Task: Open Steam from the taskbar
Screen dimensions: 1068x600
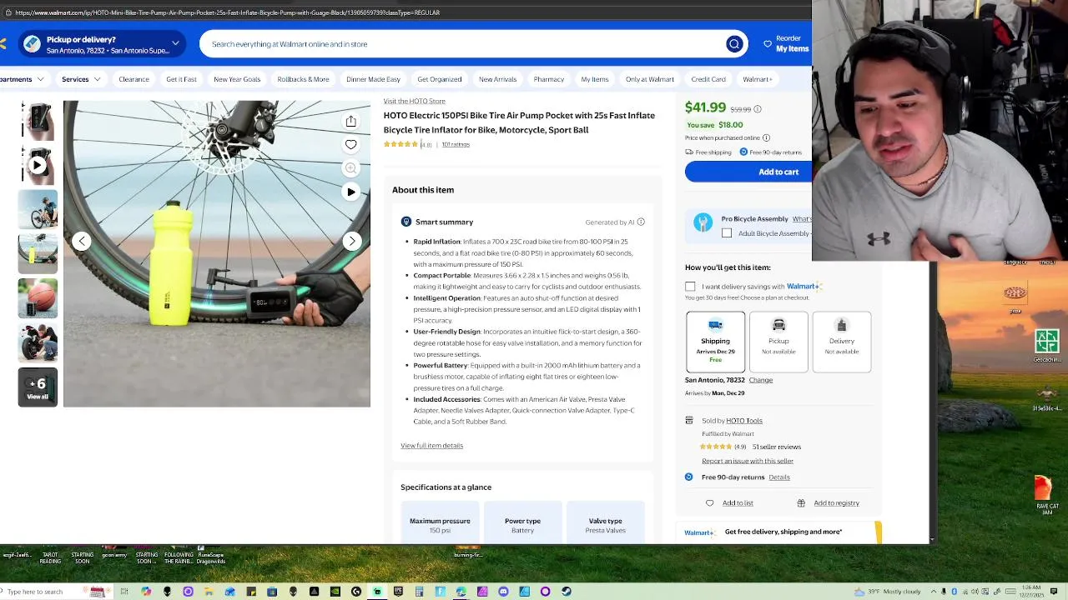Action: [x=566, y=592]
